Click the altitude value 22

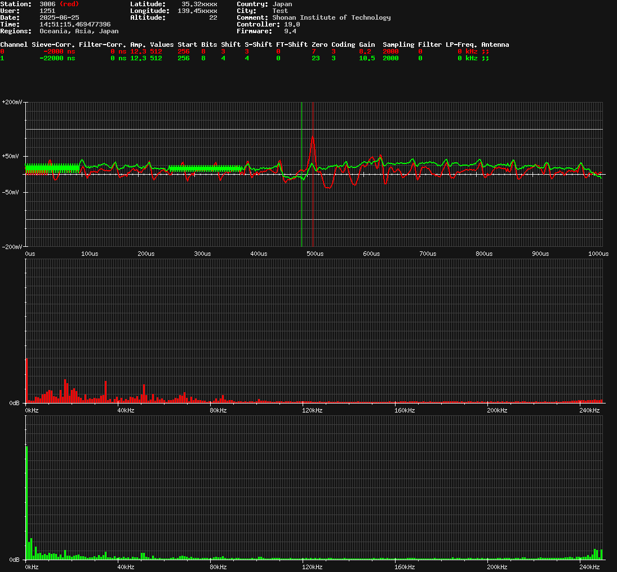click(214, 17)
